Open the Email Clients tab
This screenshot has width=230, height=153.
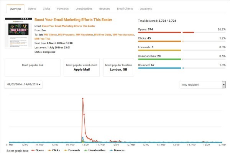pyautogui.click(x=125, y=9)
